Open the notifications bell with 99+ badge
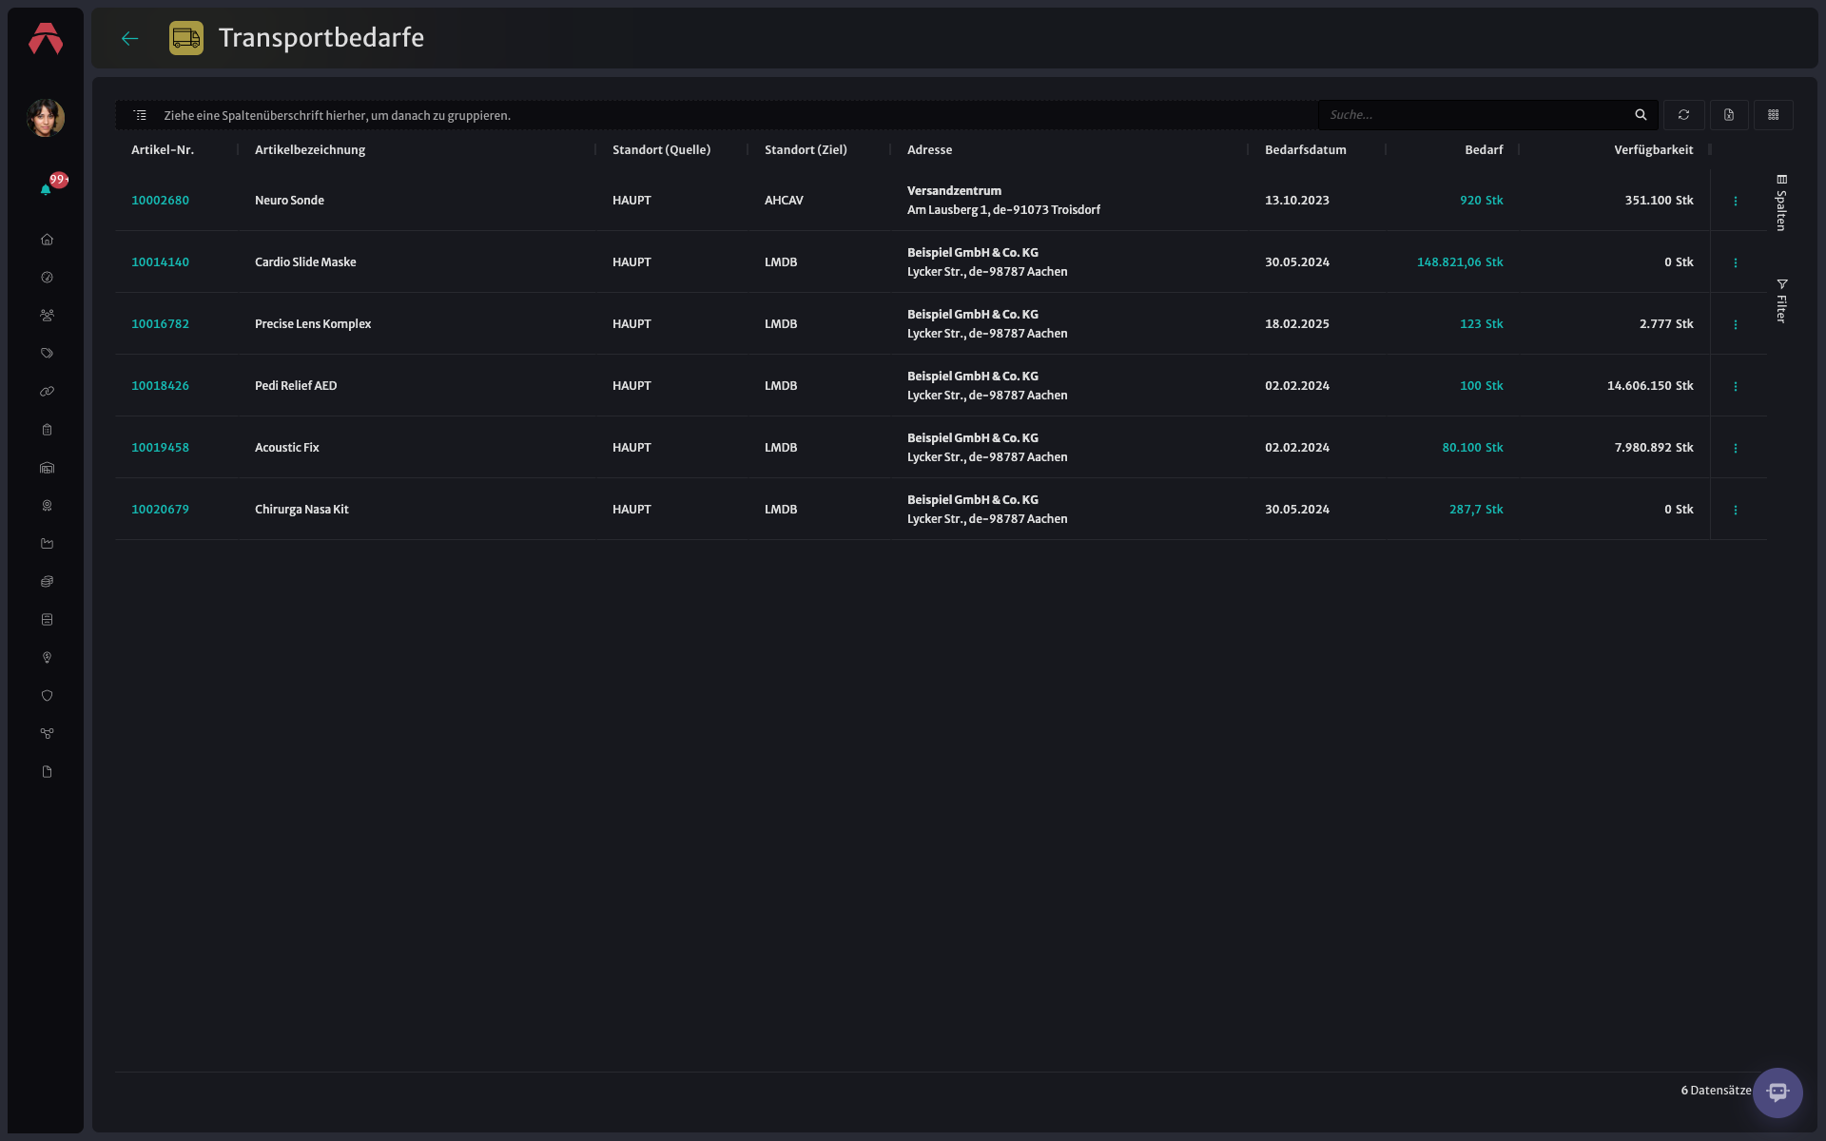 47,188
